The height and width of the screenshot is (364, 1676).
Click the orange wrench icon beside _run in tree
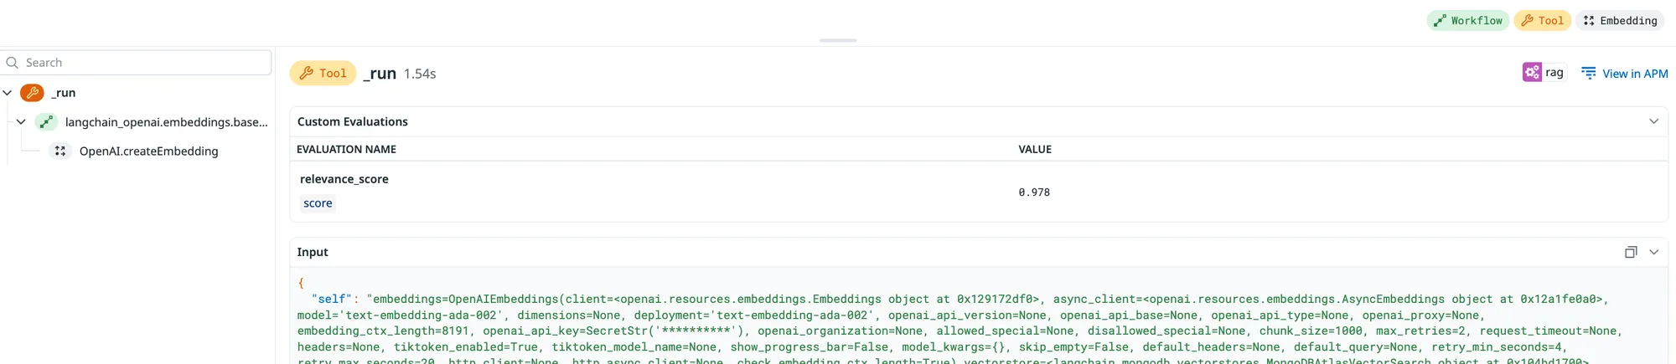[x=32, y=93]
